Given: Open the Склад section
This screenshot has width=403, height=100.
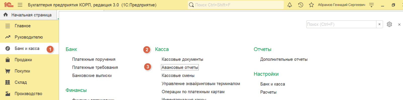Looking at the screenshot, I should click(29, 82).
